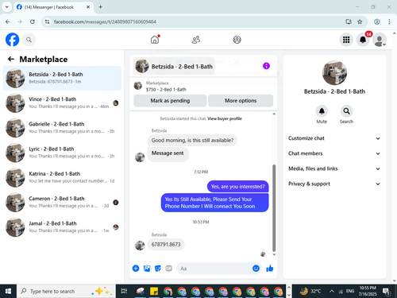397x298 pixels.
Task: Open the Friends icon in top bar
Action: [x=196, y=40]
